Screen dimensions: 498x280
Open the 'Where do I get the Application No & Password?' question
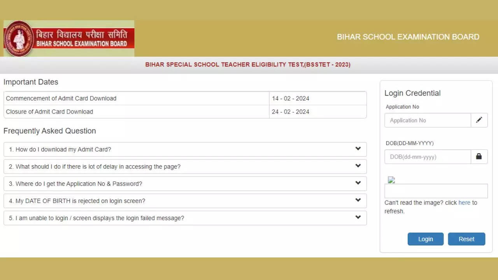(75, 184)
